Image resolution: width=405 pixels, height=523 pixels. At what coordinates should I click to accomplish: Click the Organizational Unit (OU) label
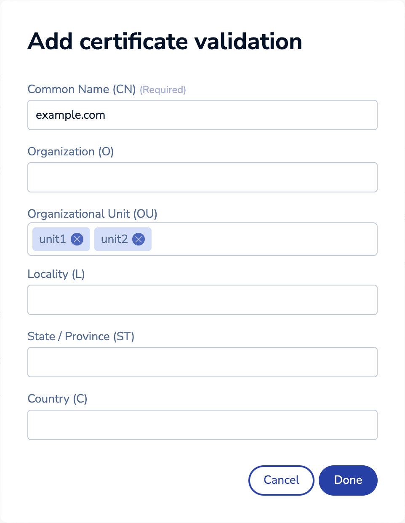92,214
